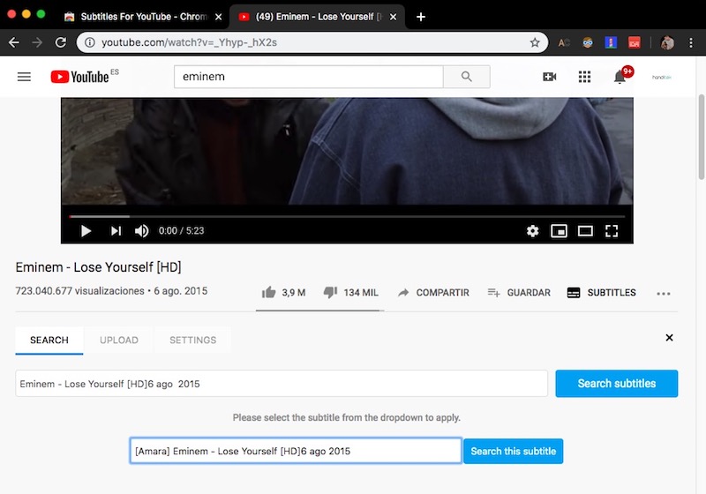
Task: Click the Search this subtitle button
Action: [x=513, y=451]
